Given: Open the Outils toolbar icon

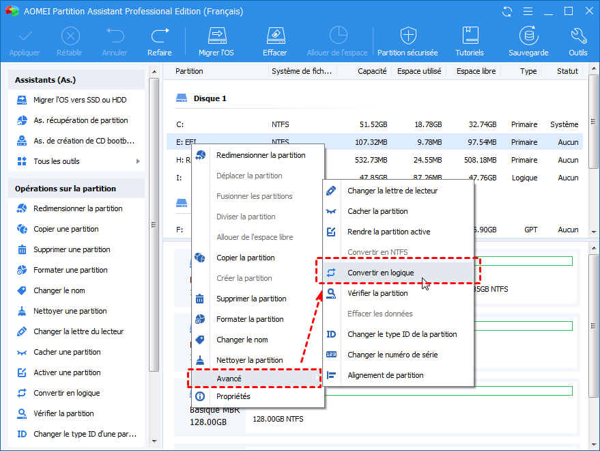Looking at the screenshot, I should (x=577, y=36).
